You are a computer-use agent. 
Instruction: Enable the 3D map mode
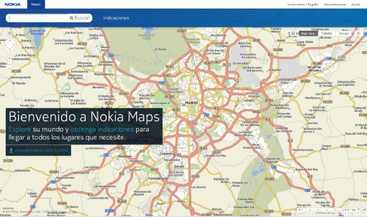pos(359,34)
